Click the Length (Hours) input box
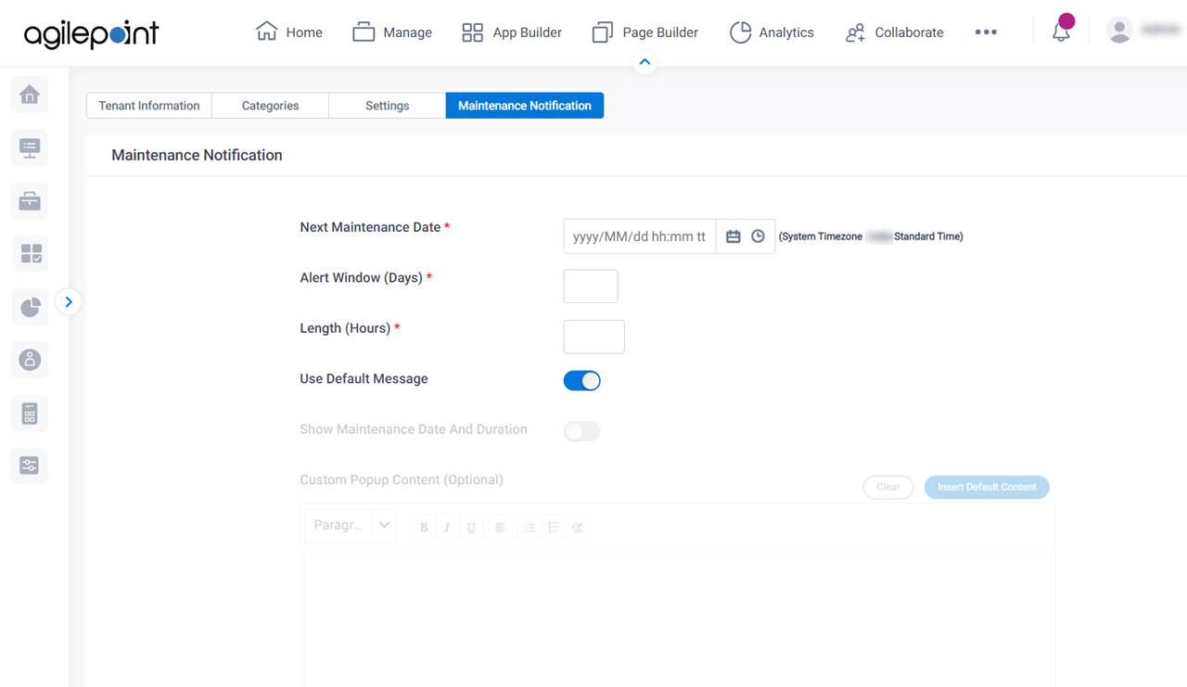 click(594, 337)
